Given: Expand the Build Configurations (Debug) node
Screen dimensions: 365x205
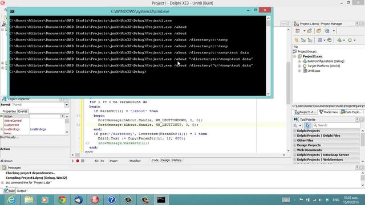Looking at the screenshot, I should click(299, 61).
